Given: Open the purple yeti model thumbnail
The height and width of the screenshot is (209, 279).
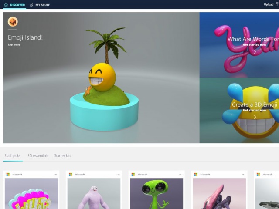Looking at the screenshot, I should click(x=94, y=194).
